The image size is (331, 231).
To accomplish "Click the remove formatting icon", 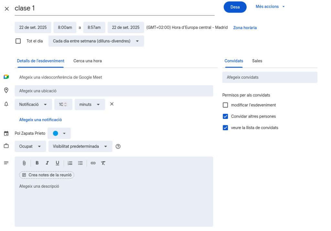I will point(103,163).
